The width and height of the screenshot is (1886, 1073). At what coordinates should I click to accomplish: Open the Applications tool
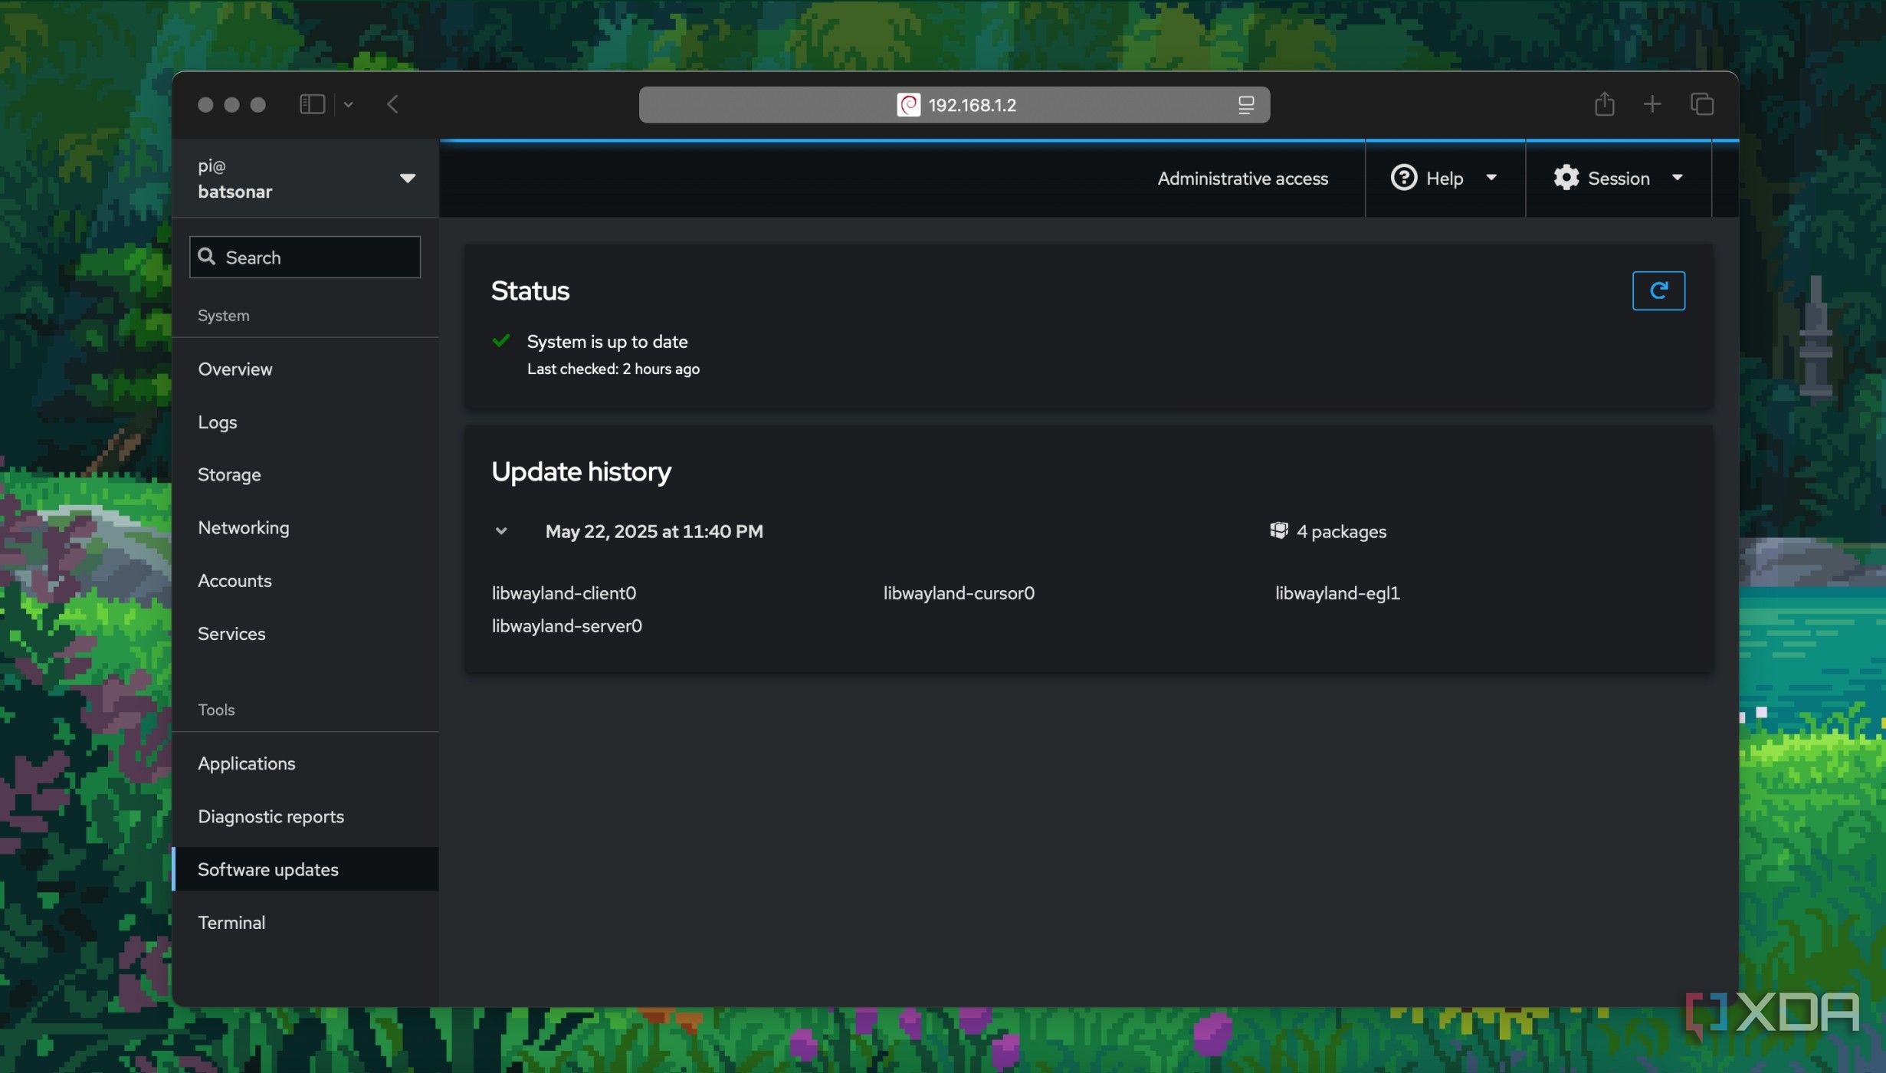[x=306, y=763]
